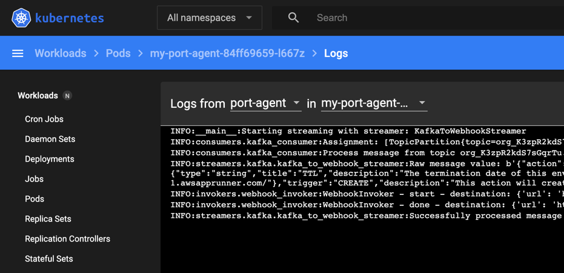Navigate to Jobs in sidebar
Image resolution: width=564 pixels, height=273 pixels.
click(34, 179)
